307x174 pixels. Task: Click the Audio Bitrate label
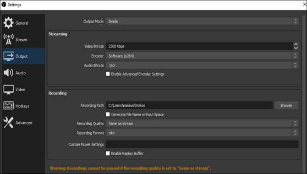tap(94, 65)
